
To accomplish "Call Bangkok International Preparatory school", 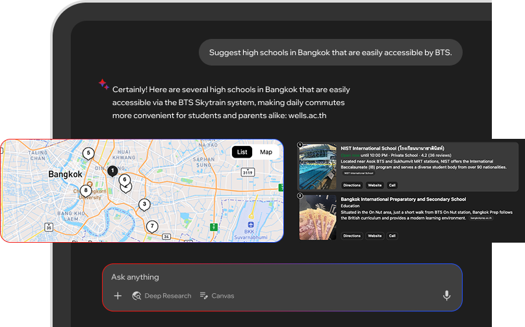I will (392, 236).
